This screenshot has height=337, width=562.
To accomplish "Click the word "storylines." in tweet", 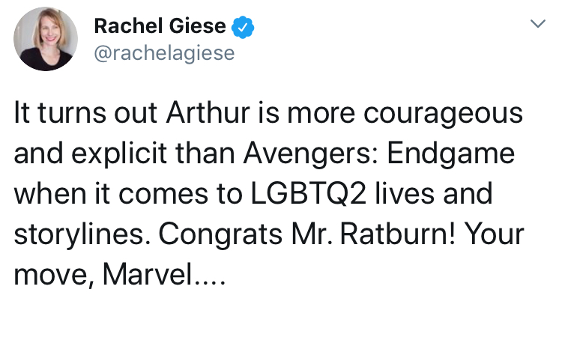I will (x=82, y=235).
